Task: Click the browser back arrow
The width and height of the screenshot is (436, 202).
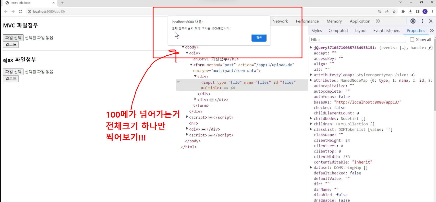Action: 6,11
